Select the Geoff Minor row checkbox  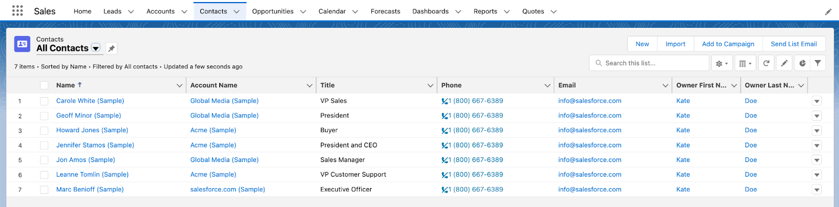coord(44,116)
